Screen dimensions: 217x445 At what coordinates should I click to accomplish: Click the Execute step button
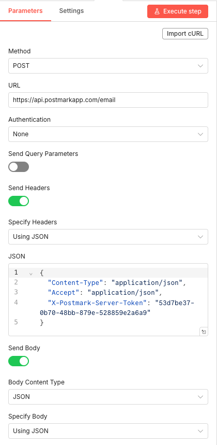pyautogui.click(x=178, y=11)
